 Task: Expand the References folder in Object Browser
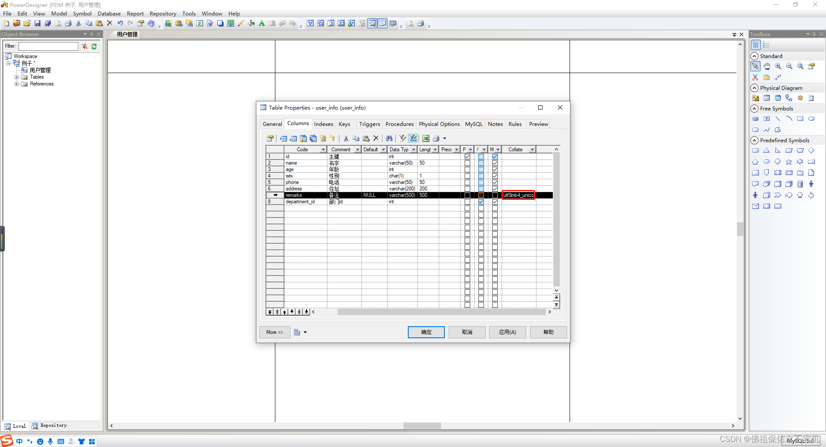coord(17,84)
